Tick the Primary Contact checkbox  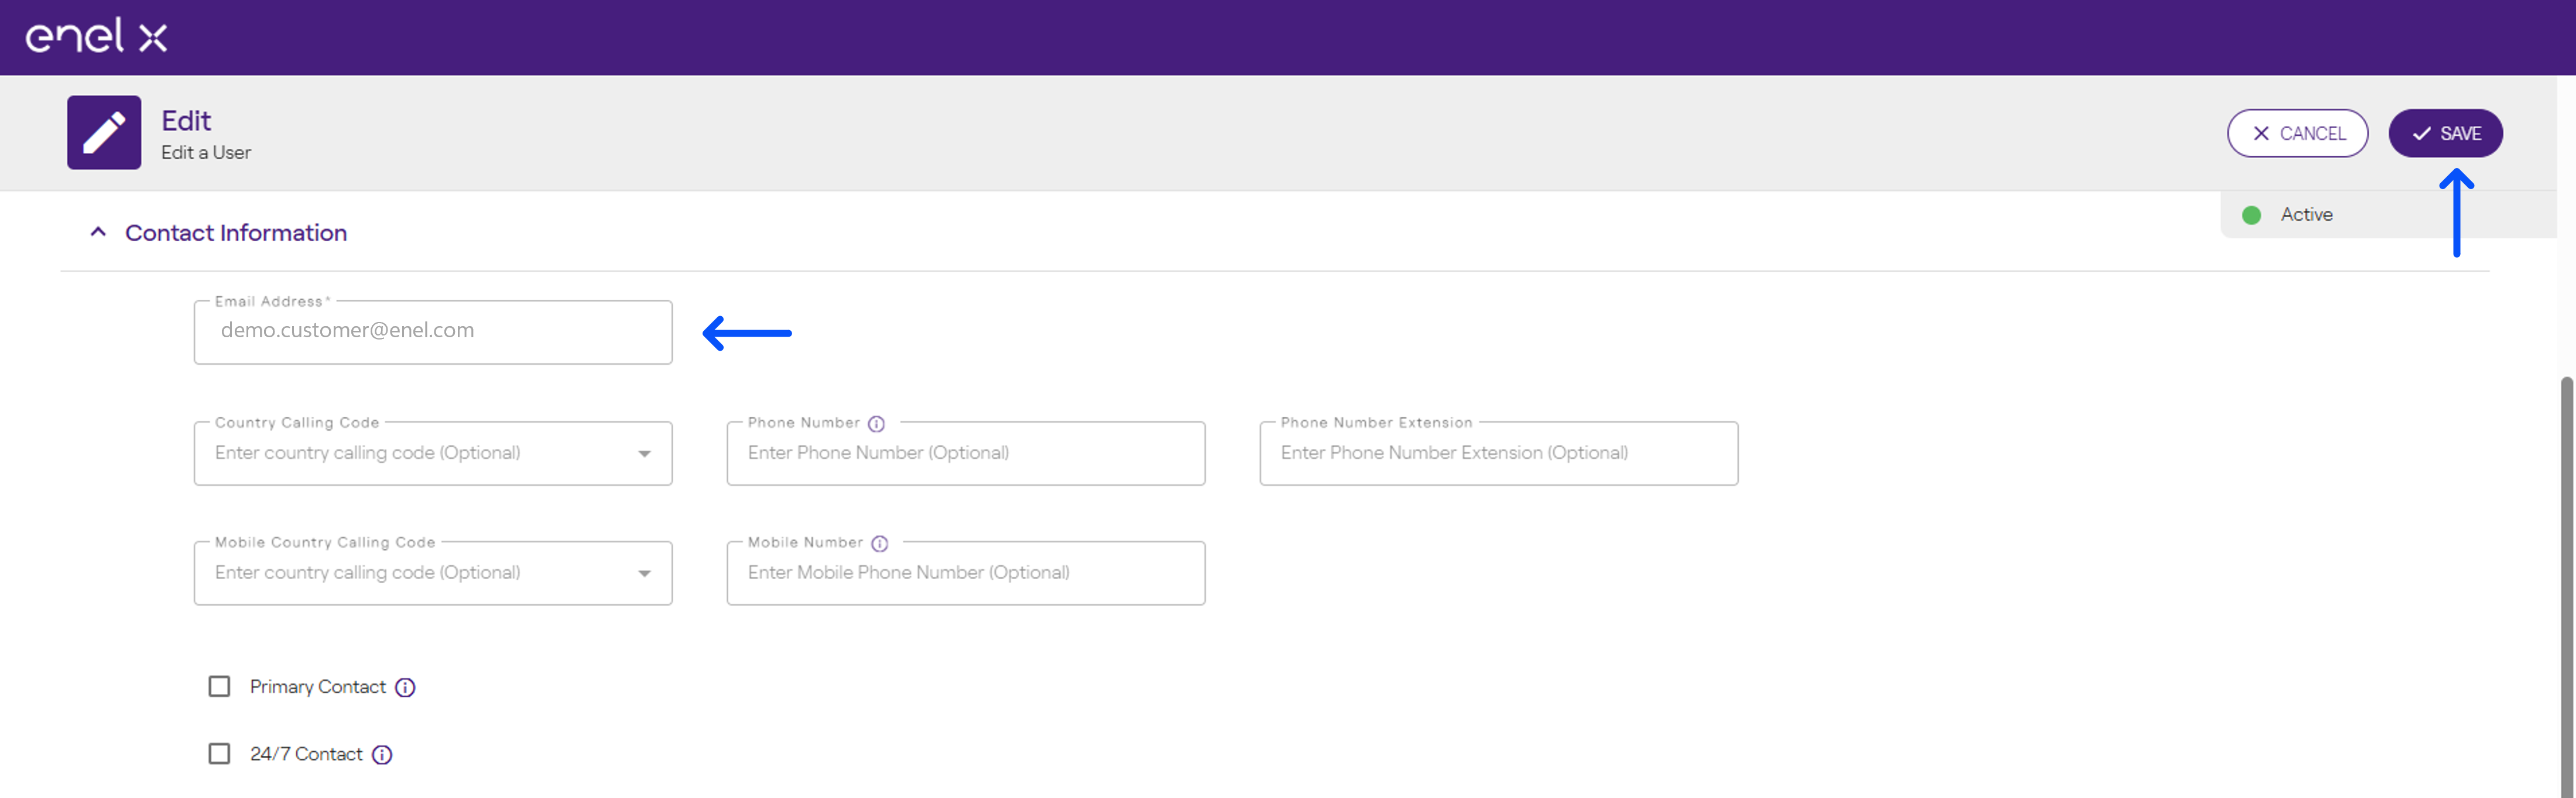click(219, 687)
